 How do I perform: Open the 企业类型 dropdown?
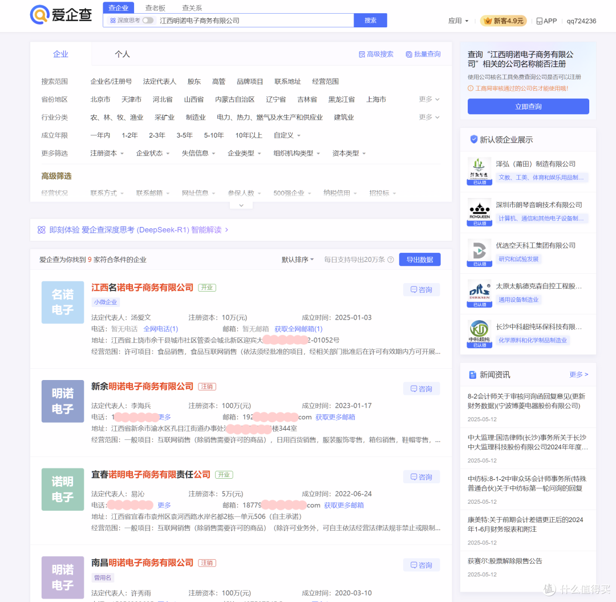244,153
